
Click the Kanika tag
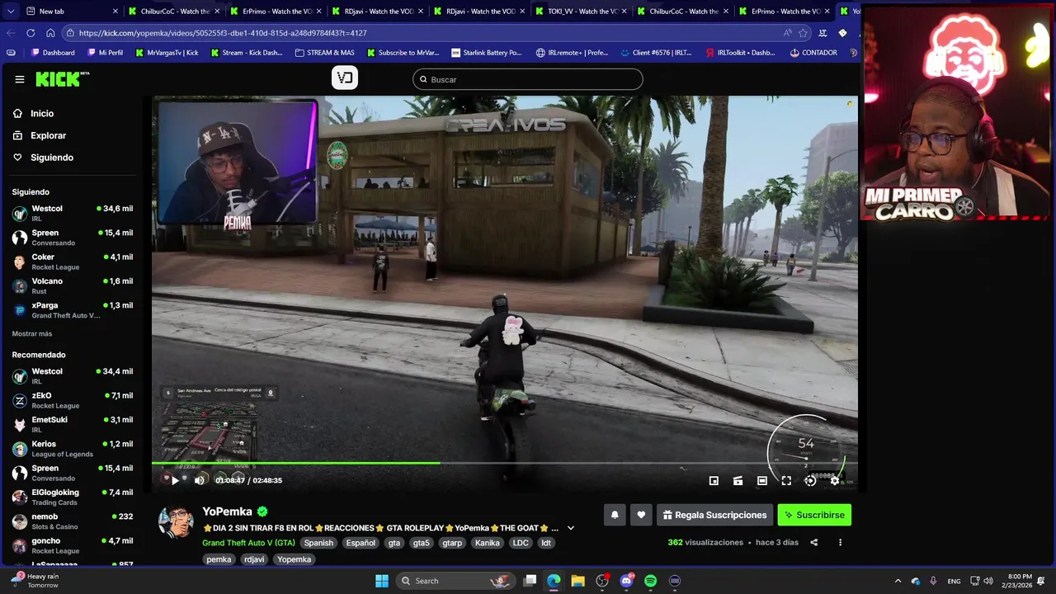pos(488,543)
